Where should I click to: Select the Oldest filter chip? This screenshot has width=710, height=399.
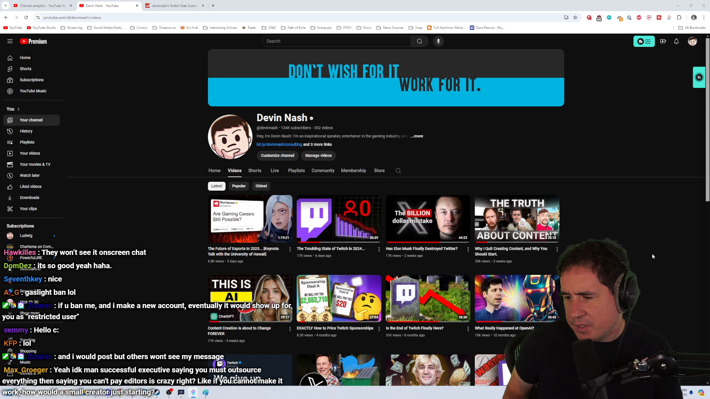[261, 186]
